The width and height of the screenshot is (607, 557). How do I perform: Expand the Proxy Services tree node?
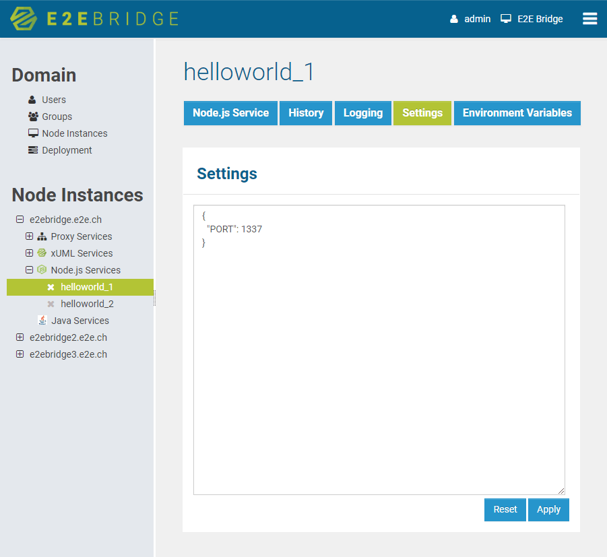point(28,236)
